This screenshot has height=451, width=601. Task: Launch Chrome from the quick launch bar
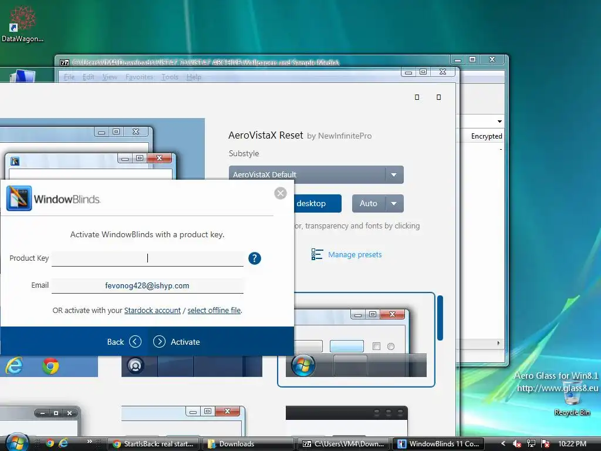(50, 443)
